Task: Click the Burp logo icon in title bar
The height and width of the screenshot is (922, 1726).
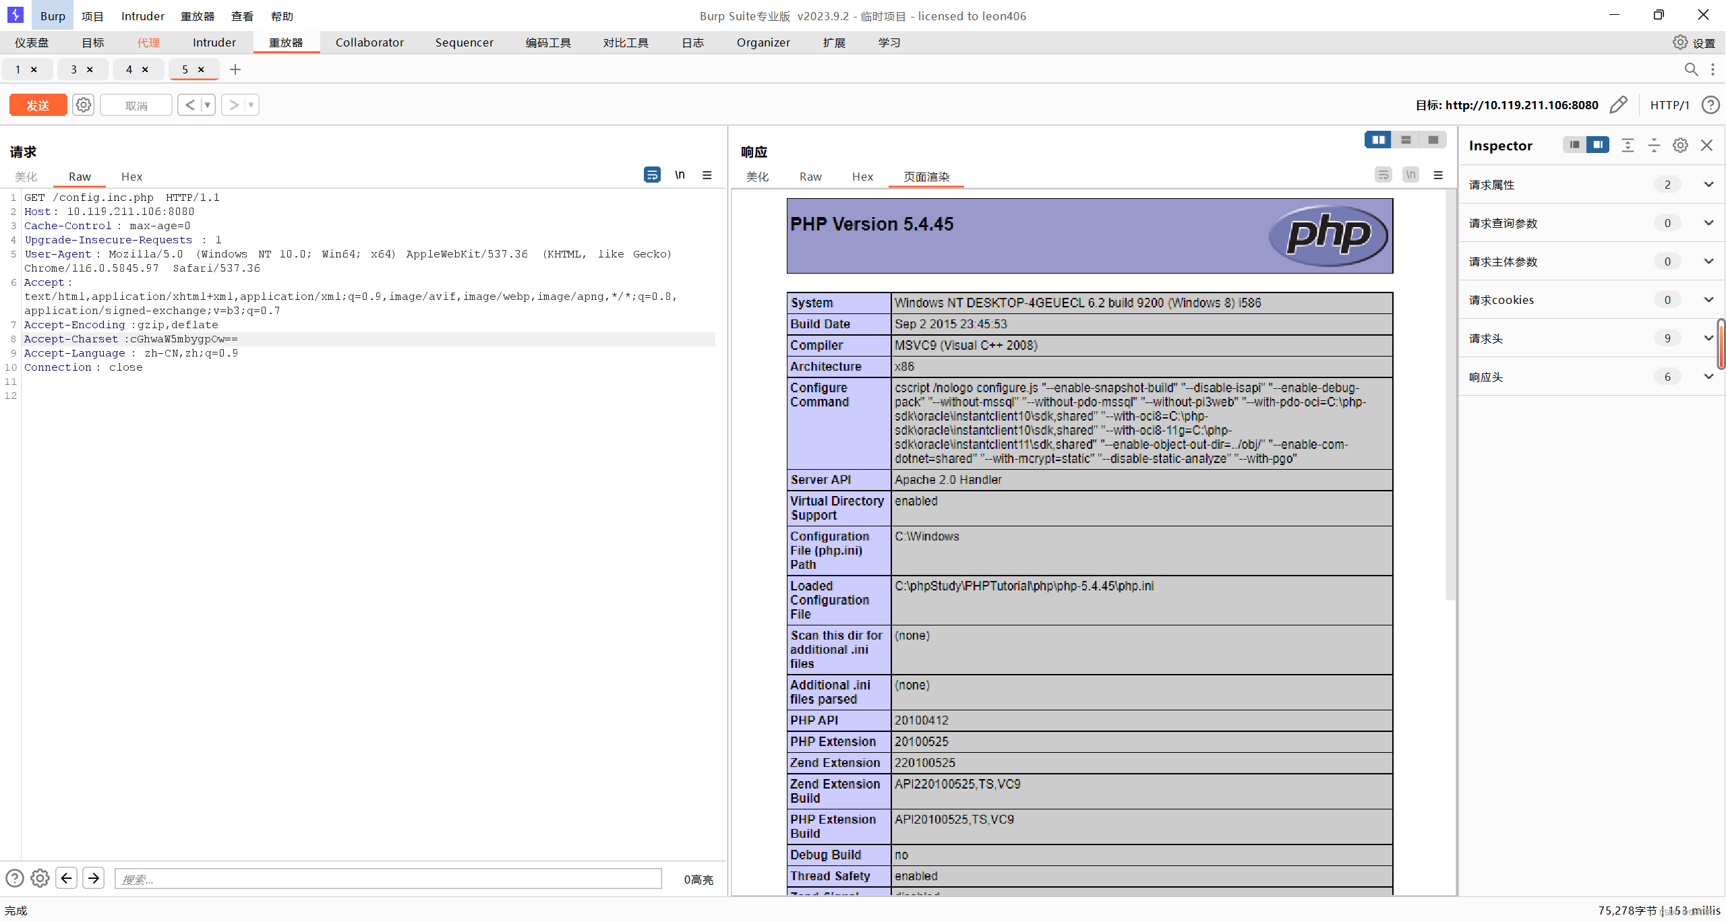Action: tap(15, 15)
